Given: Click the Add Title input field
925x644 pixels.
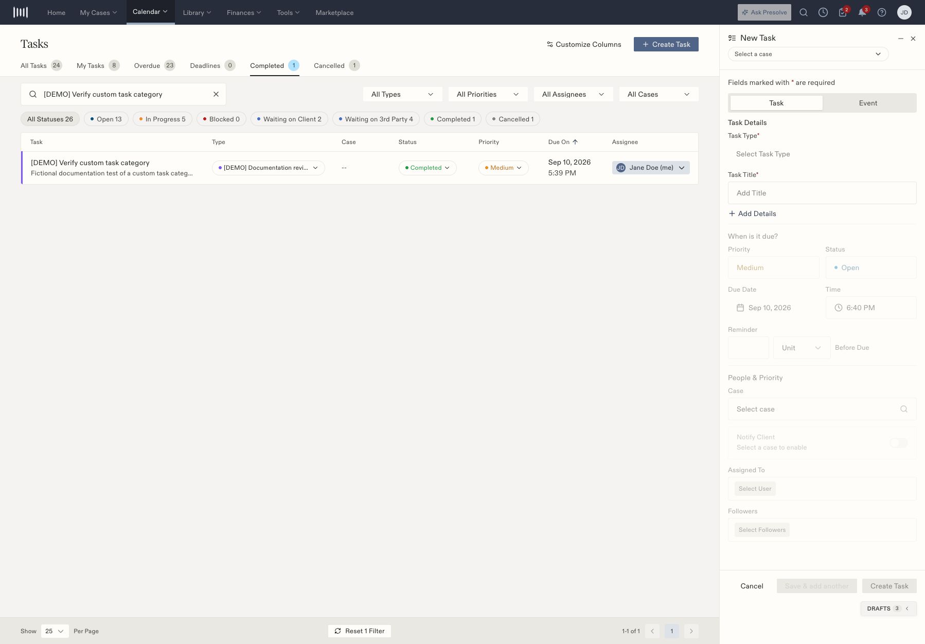Looking at the screenshot, I should coord(822,193).
